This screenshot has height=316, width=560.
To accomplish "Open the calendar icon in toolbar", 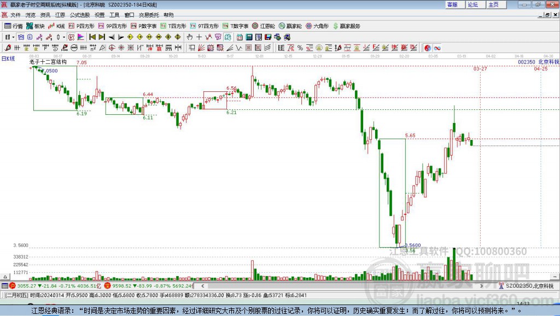I will 240,37.
